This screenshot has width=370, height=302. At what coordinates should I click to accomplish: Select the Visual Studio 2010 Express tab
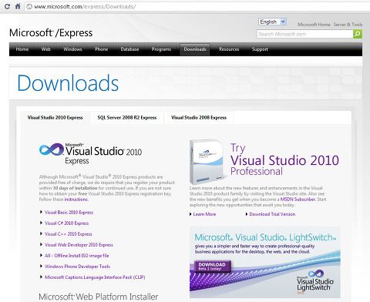click(x=55, y=118)
